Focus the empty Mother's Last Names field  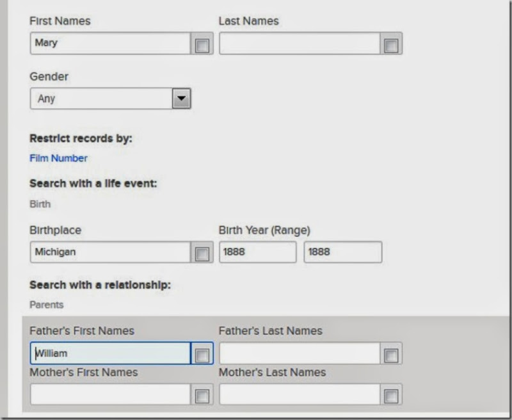point(300,394)
